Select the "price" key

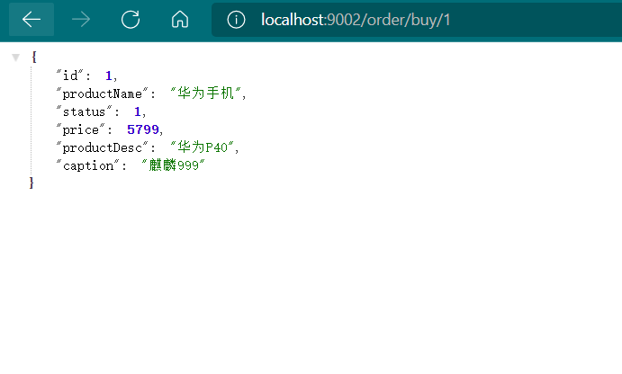[x=80, y=129]
